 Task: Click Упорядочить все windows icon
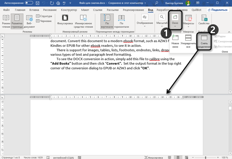(x=188, y=41)
